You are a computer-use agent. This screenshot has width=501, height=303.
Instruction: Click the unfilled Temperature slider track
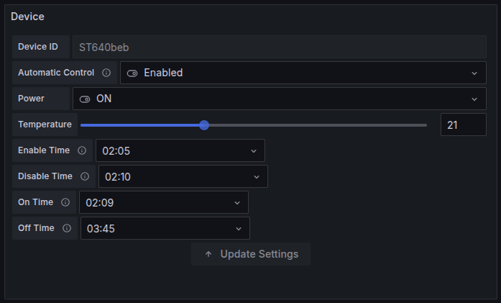point(316,125)
